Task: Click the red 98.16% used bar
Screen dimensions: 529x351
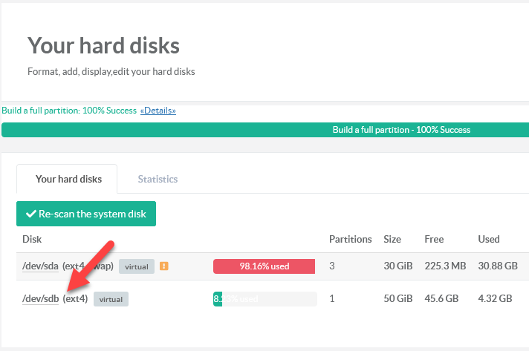Action: 264,266
